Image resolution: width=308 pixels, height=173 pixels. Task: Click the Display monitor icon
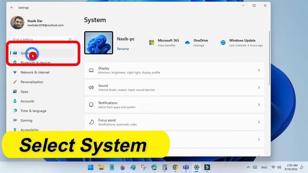[91, 70]
